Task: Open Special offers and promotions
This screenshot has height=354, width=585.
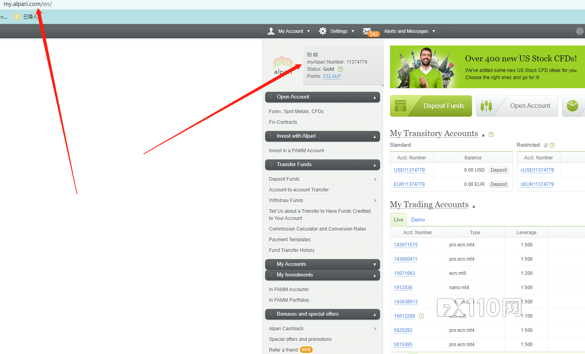Action: [x=300, y=339]
